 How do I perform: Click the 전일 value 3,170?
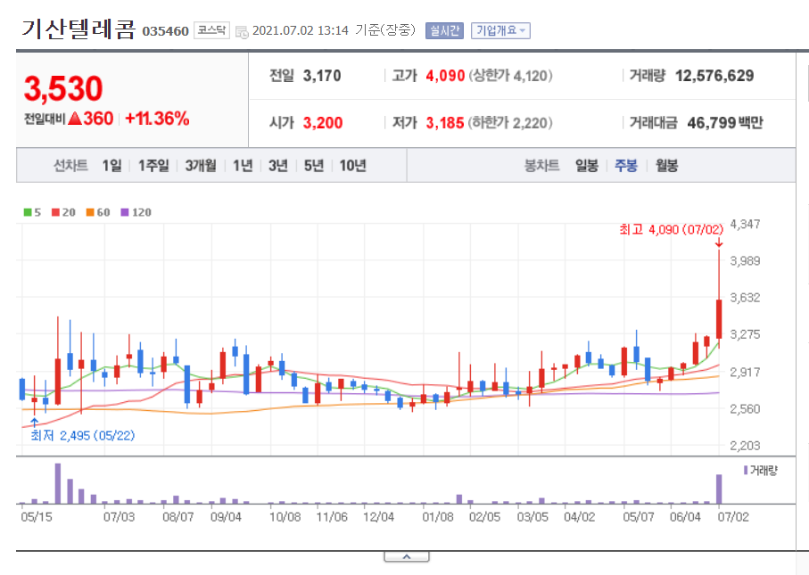tap(322, 76)
